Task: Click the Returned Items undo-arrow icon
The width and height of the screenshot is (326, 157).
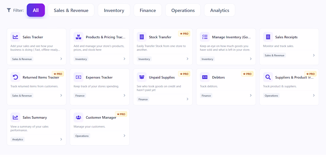Action: coord(15,77)
